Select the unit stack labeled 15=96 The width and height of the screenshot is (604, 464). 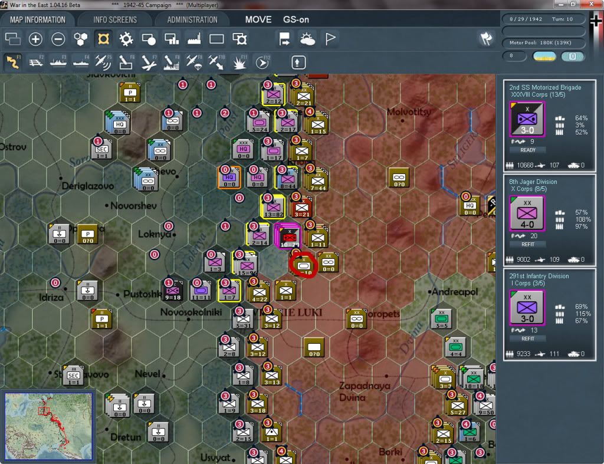[x=246, y=265]
